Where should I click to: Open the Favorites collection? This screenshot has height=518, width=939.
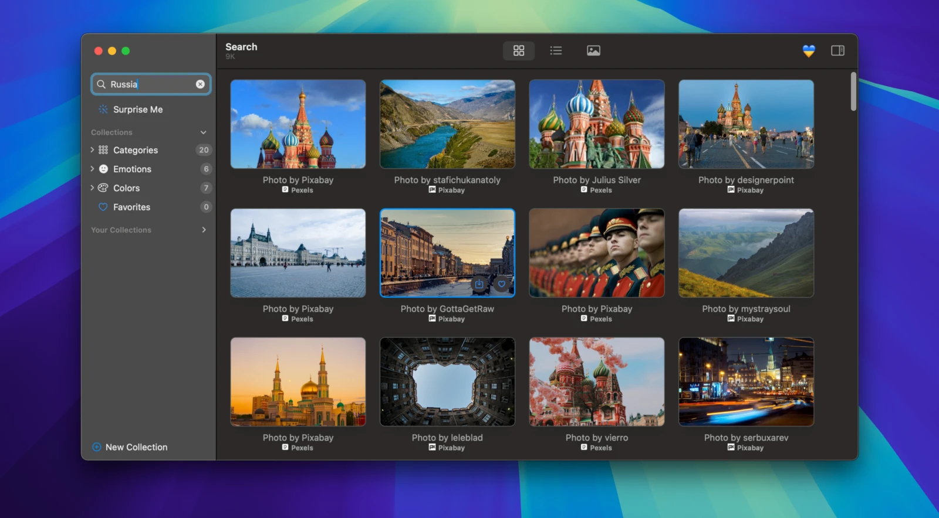[131, 207]
